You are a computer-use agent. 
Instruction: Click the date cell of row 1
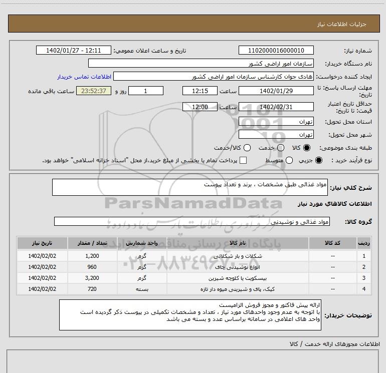point(42,256)
